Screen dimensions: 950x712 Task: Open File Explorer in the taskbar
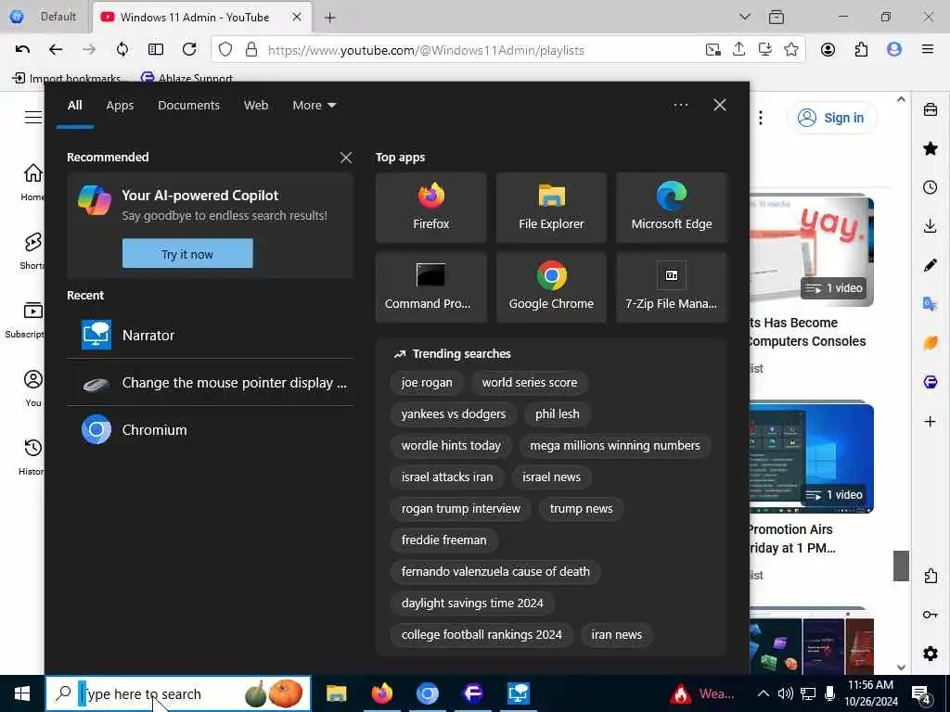click(336, 693)
